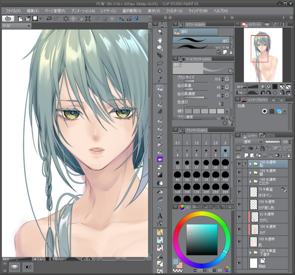The width and height of the screenshot is (295, 275).
Task: Pick brush size 0.7 preset
Action: click(178, 140)
